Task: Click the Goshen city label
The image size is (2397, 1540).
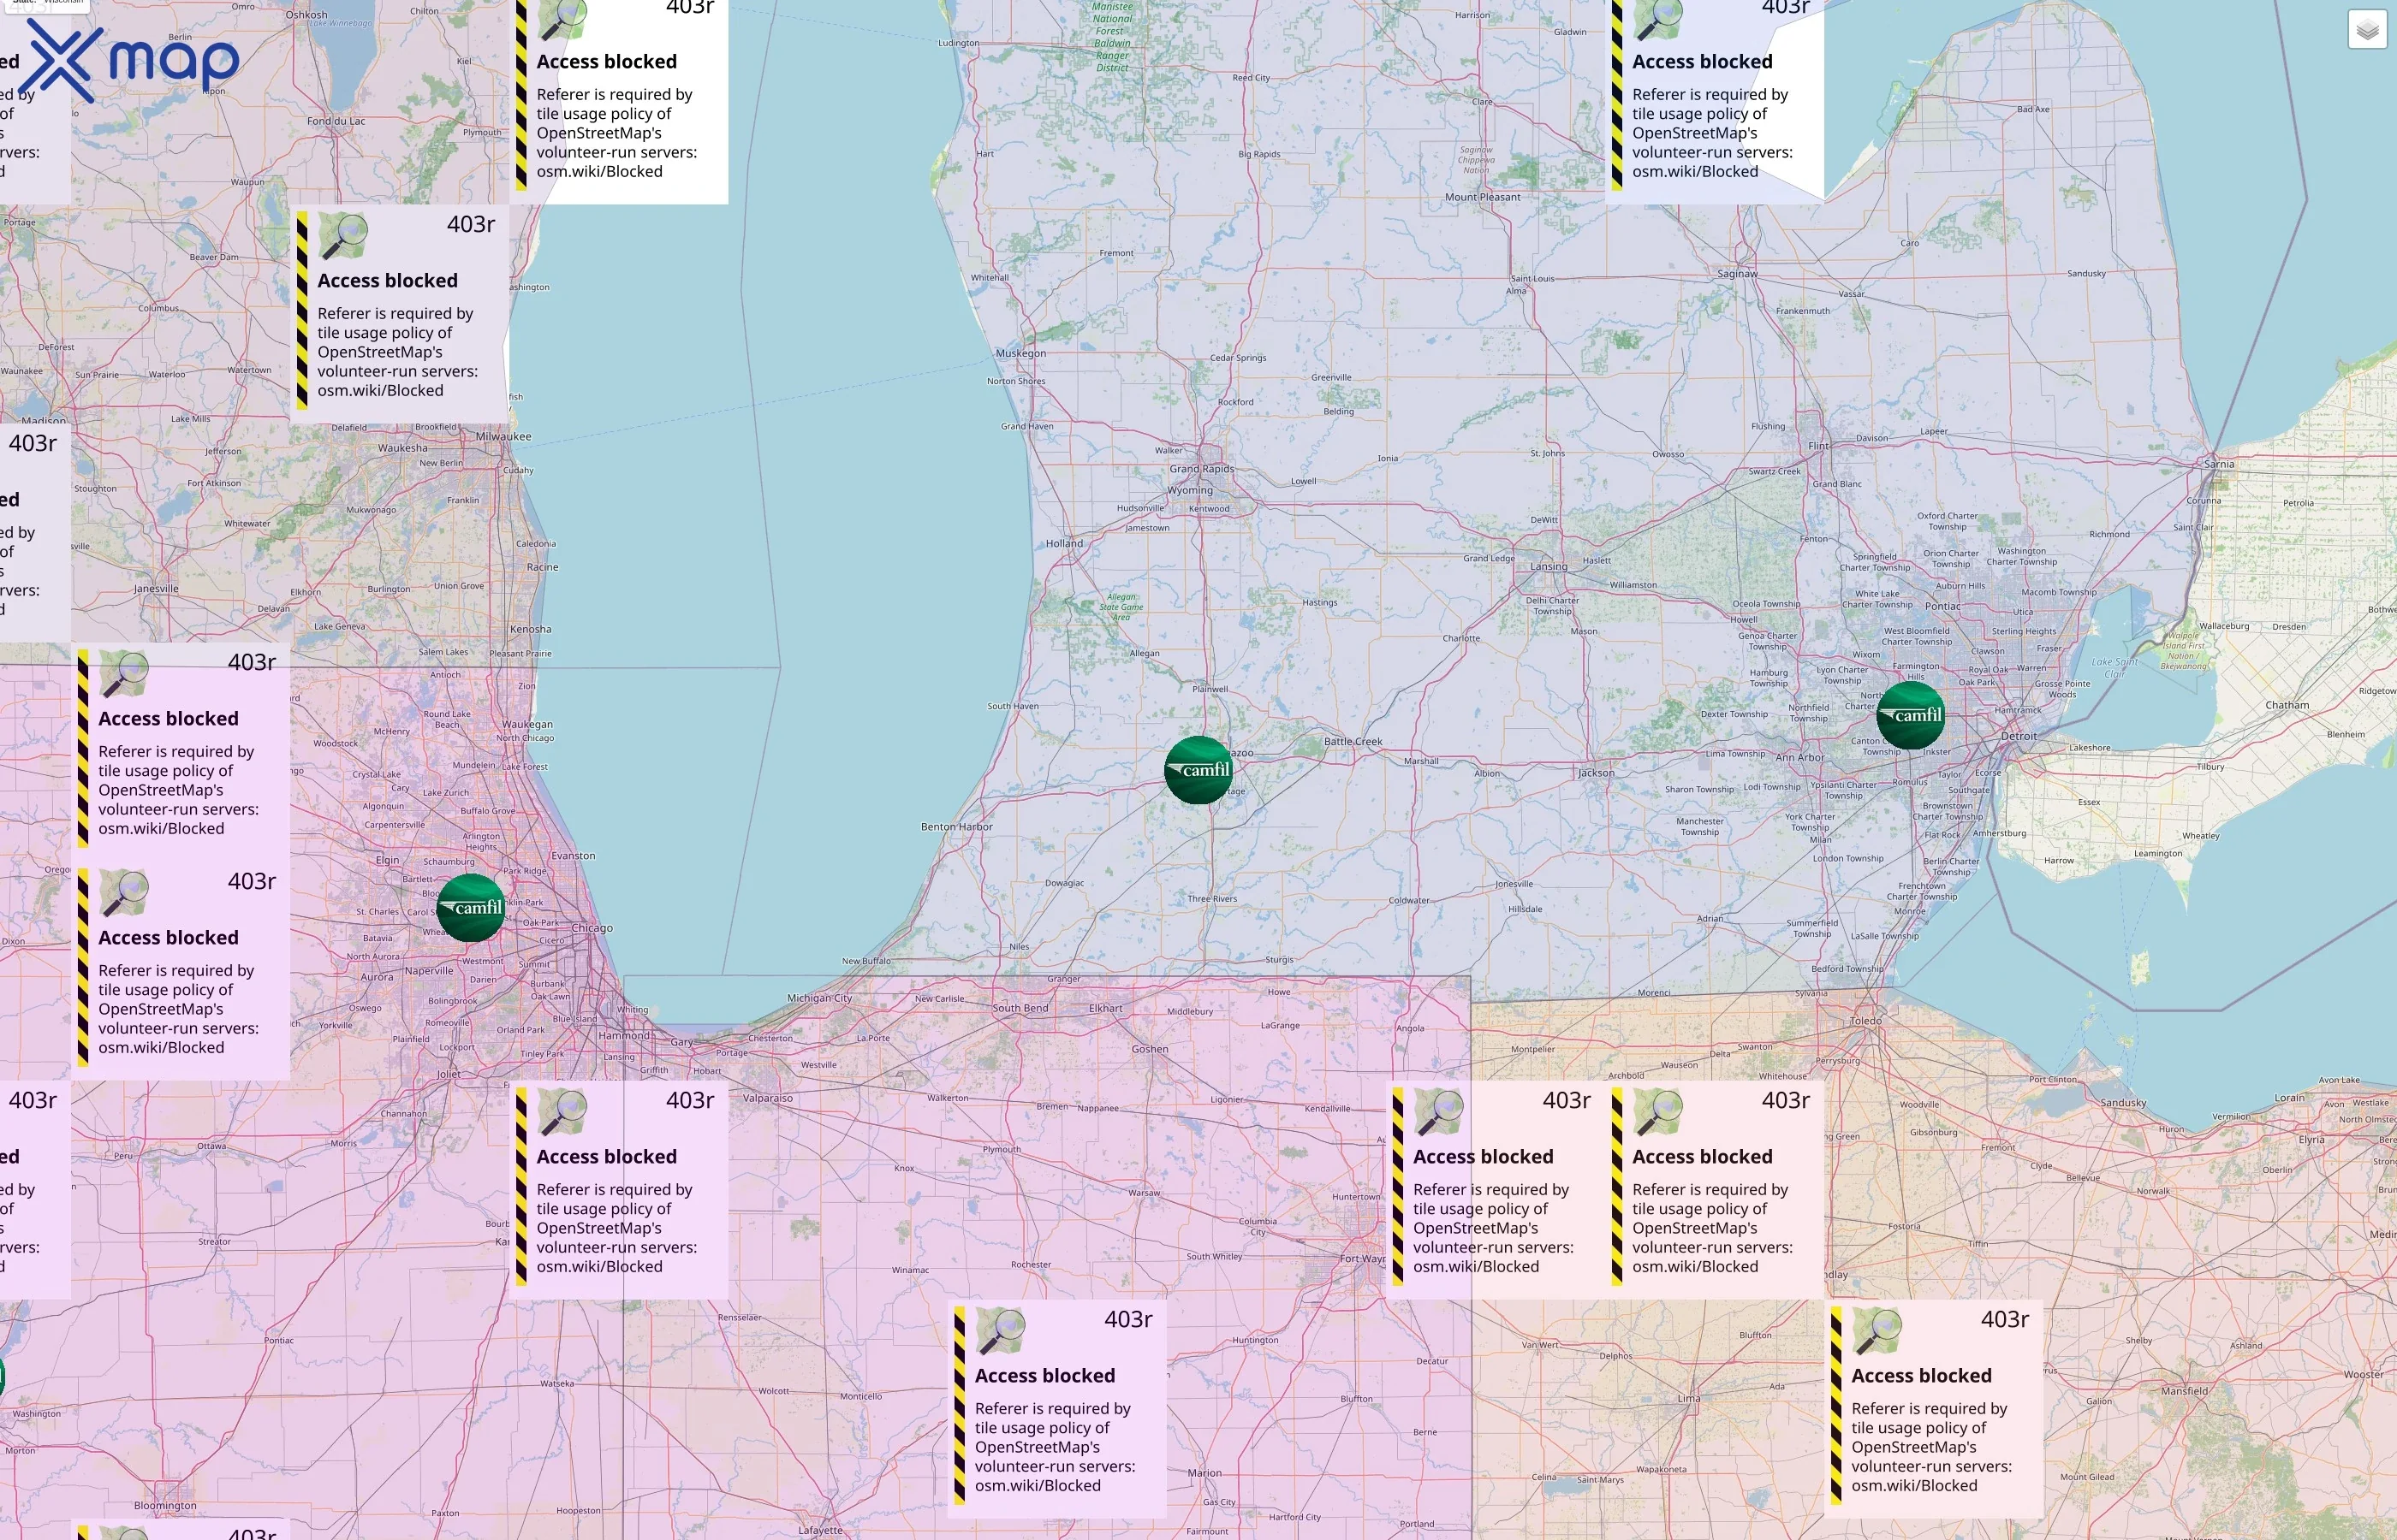Action: click(x=1150, y=1049)
